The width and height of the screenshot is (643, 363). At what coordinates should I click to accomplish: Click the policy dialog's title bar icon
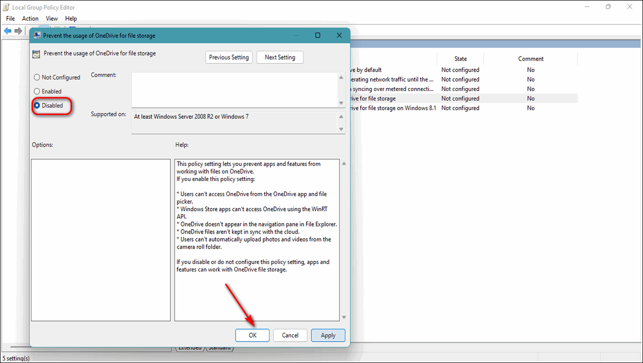click(37, 35)
